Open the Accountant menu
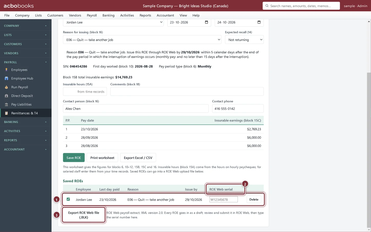The width and height of the screenshot is (371, 232). point(165,15)
